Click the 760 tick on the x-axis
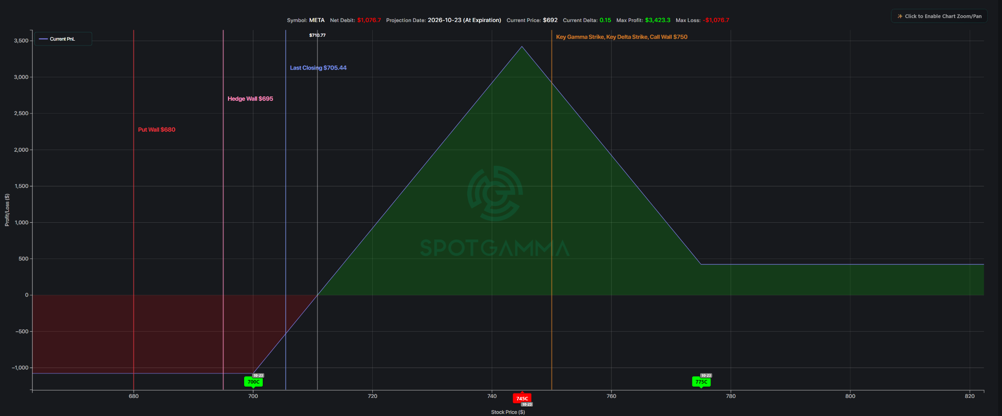1002x416 pixels. coord(611,396)
